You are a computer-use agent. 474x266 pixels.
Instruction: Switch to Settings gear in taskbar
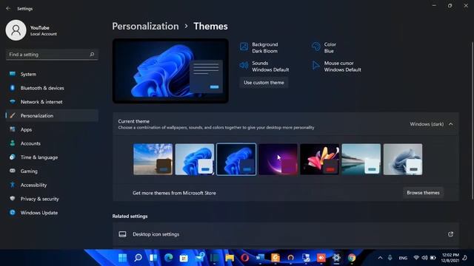(336, 258)
